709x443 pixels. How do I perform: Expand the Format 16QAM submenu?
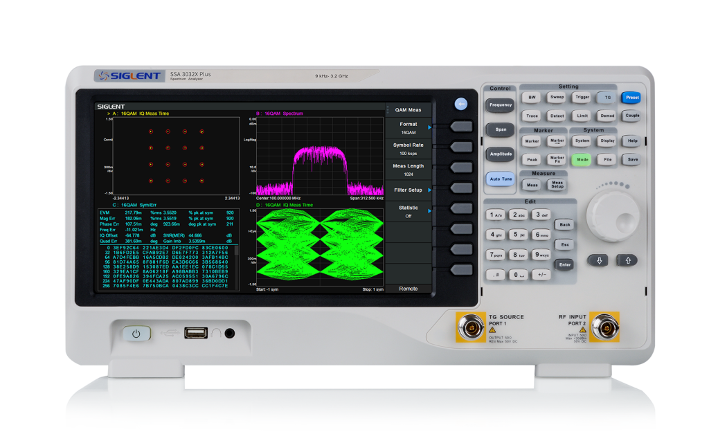(408, 127)
